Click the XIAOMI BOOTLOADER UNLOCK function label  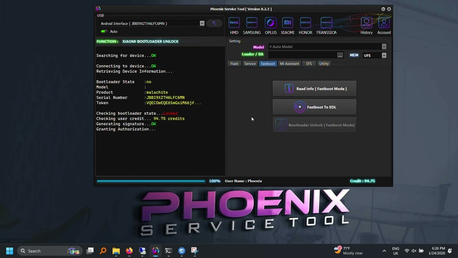(x=150, y=42)
